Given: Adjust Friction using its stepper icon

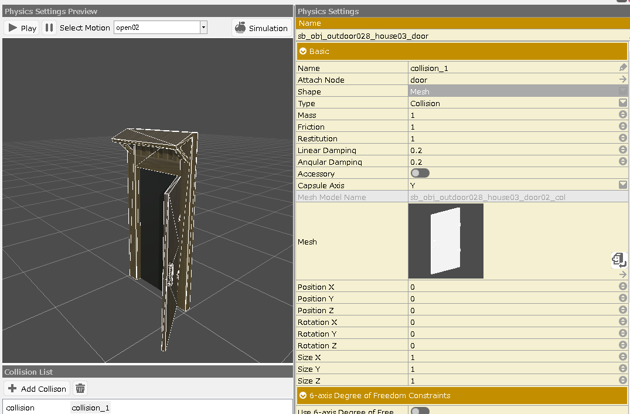Looking at the screenshot, I should tap(623, 127).
